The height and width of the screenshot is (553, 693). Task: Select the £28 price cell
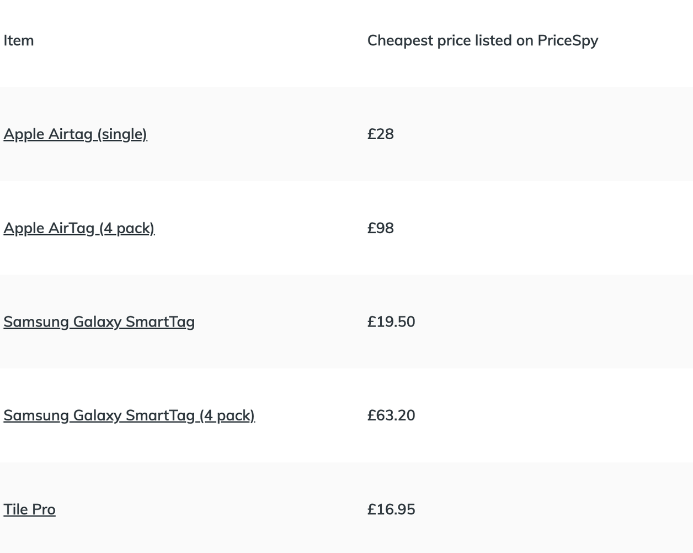381,134
